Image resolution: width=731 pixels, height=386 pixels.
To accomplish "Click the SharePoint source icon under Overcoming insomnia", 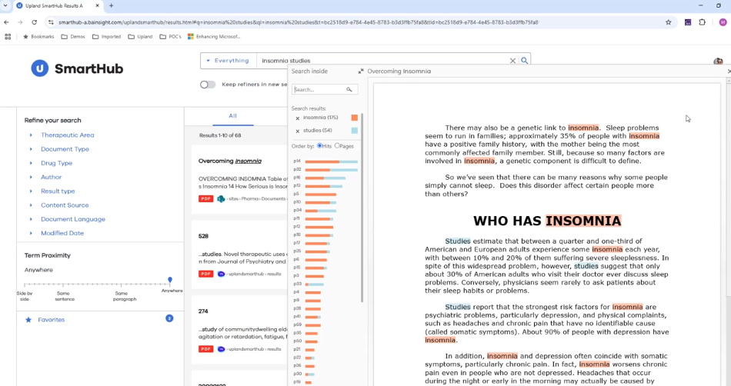I will (x=221, y=199).
